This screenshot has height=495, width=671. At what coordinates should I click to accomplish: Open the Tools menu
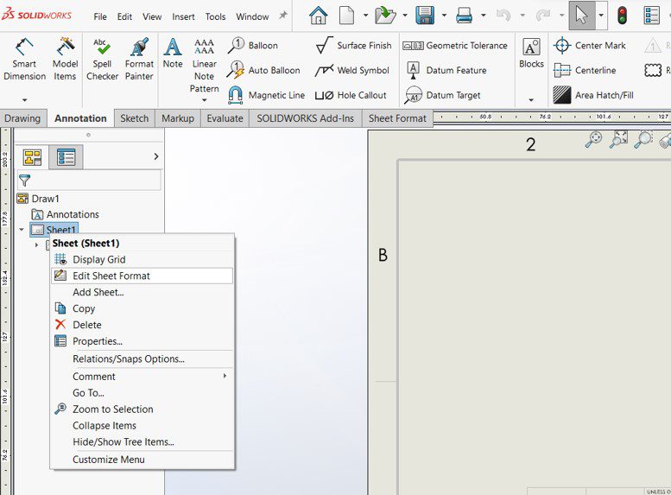pyautogui.click(x=215, y=16)
